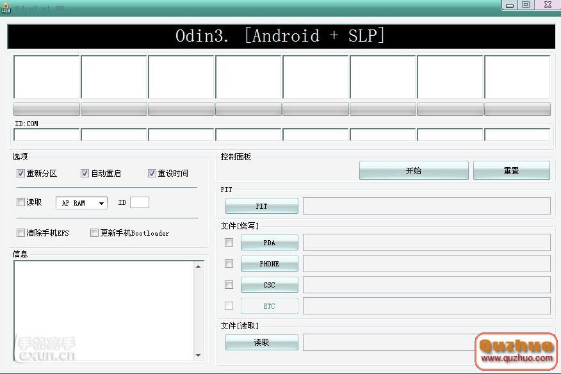Click the 读取 button under 文件[读取]
561x374 pixels.
[261, 343]
